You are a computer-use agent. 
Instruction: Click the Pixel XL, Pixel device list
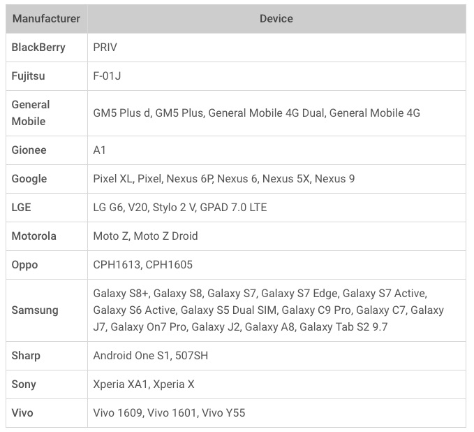(x=223, y=179)
